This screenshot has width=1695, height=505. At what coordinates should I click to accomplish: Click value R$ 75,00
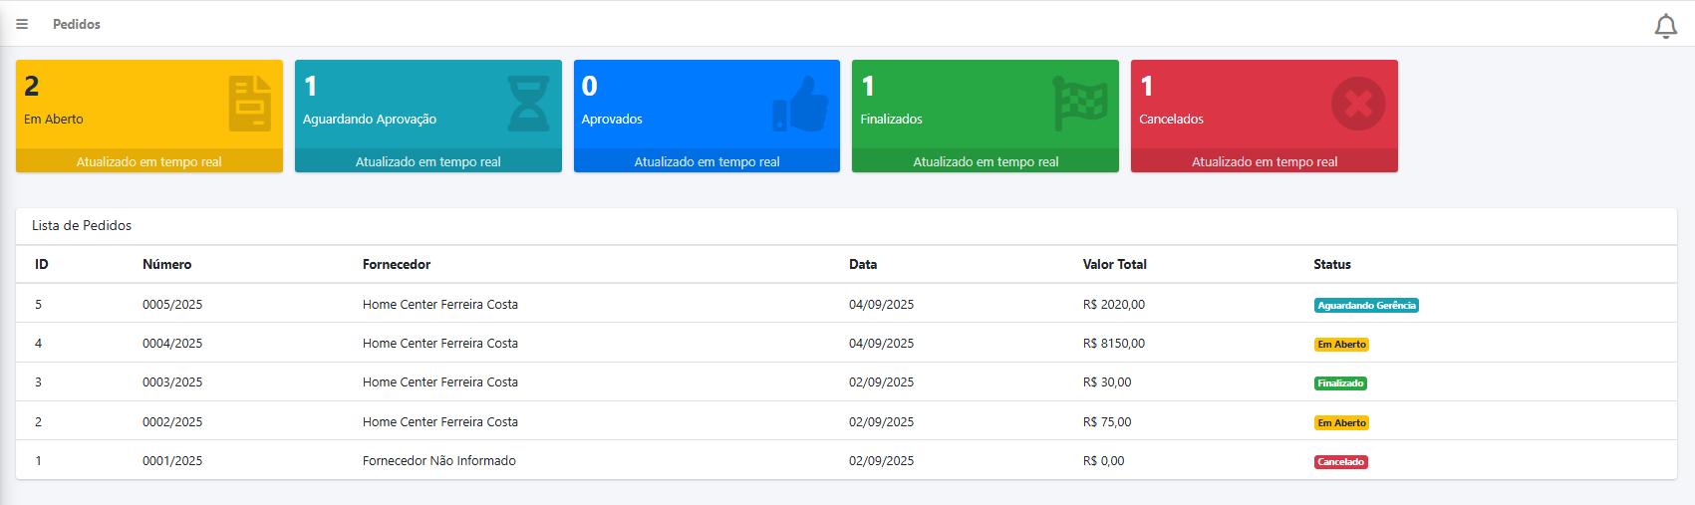tap(1107, 422)
